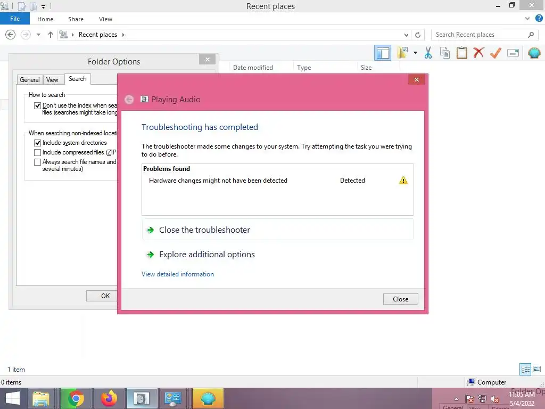Viewport: 545px width, 409px height.
Task: Click the network tray icon
Action: click(x=482, y=399)
